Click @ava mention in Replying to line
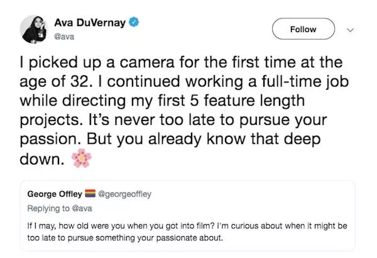The image size is (377, 258). 82,208
